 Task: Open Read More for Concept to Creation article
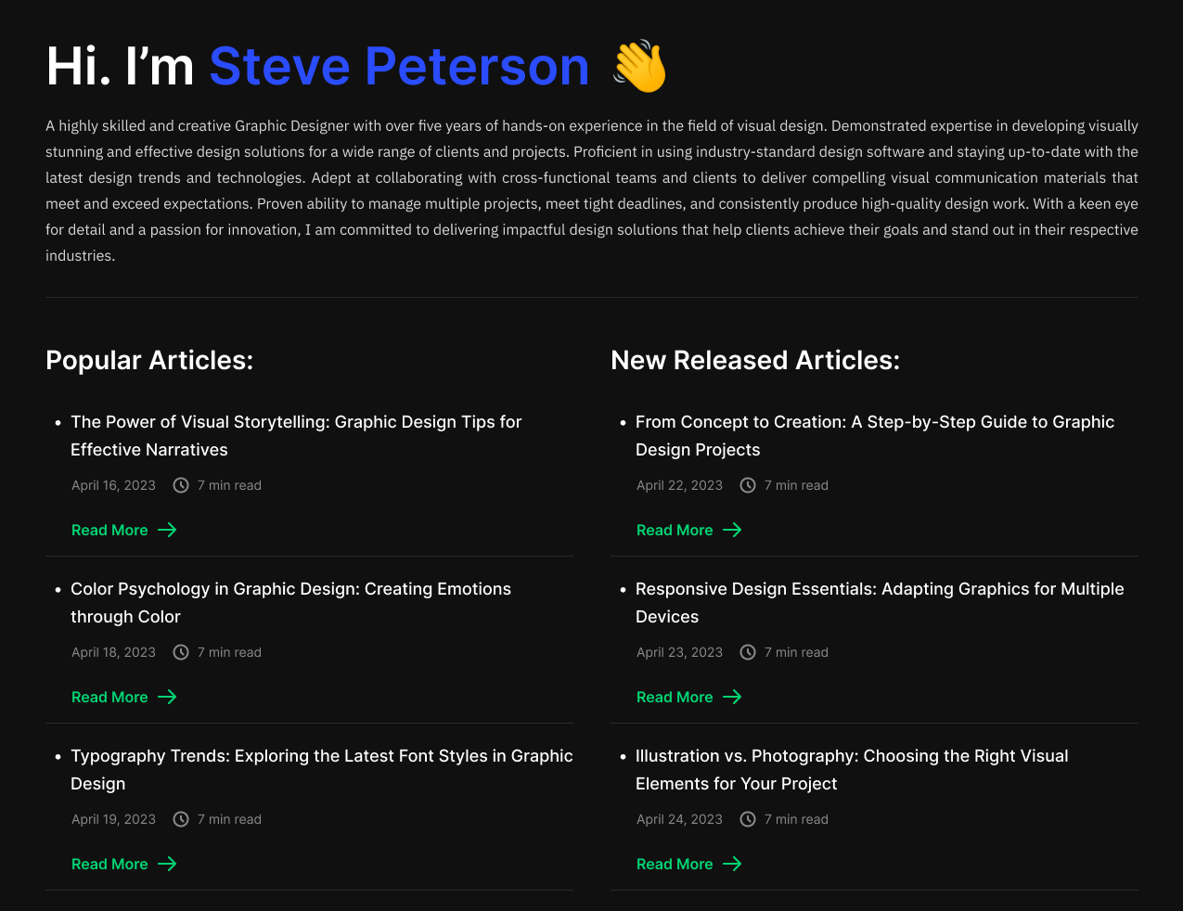(x=675, y=530)
